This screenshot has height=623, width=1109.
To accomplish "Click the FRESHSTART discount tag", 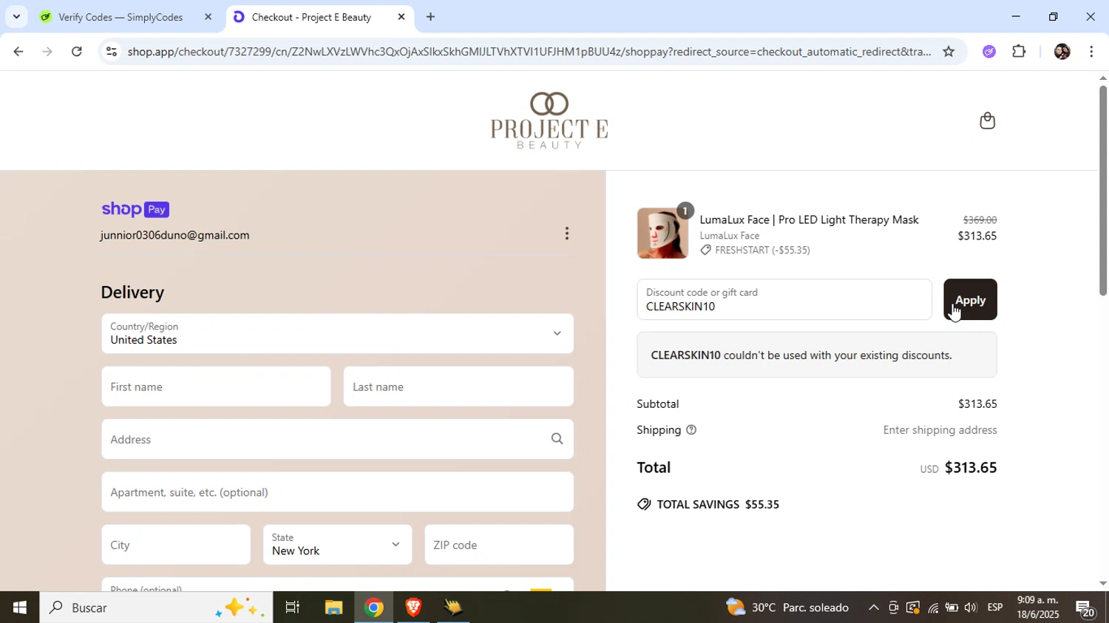I will coord(755,251).
